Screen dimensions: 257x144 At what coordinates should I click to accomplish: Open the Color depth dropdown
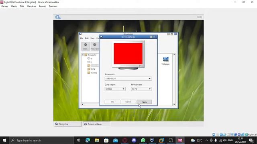(115, 89)
